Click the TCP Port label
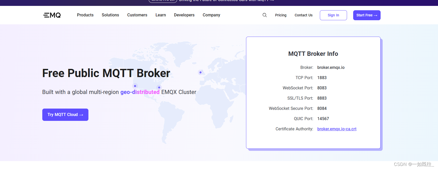438x169 pixels. tap(304, 78)
